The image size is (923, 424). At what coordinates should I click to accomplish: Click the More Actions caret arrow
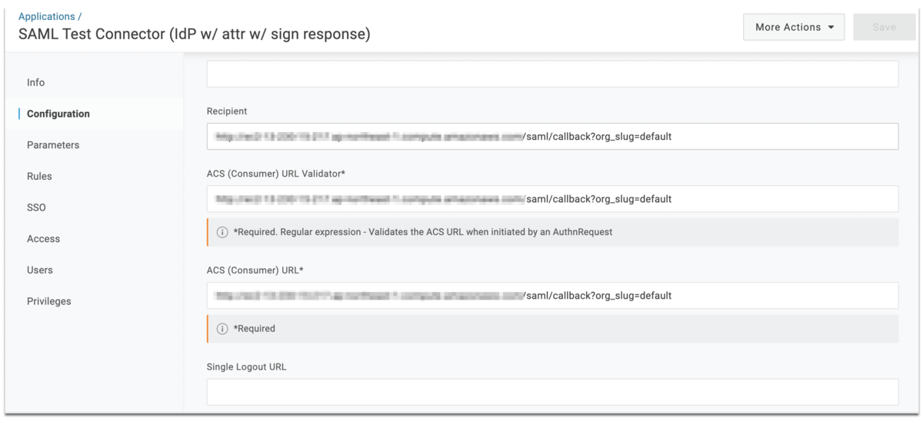click(x=831, y=27)
